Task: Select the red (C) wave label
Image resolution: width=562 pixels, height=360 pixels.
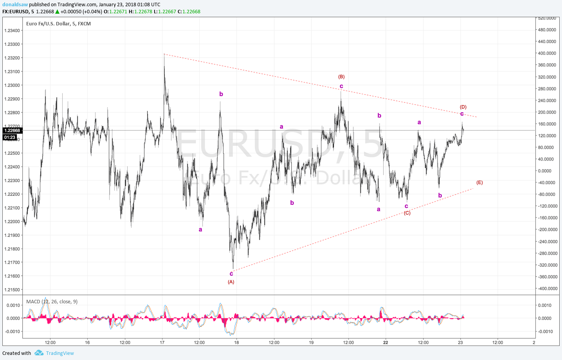Action: pos(407,213)
